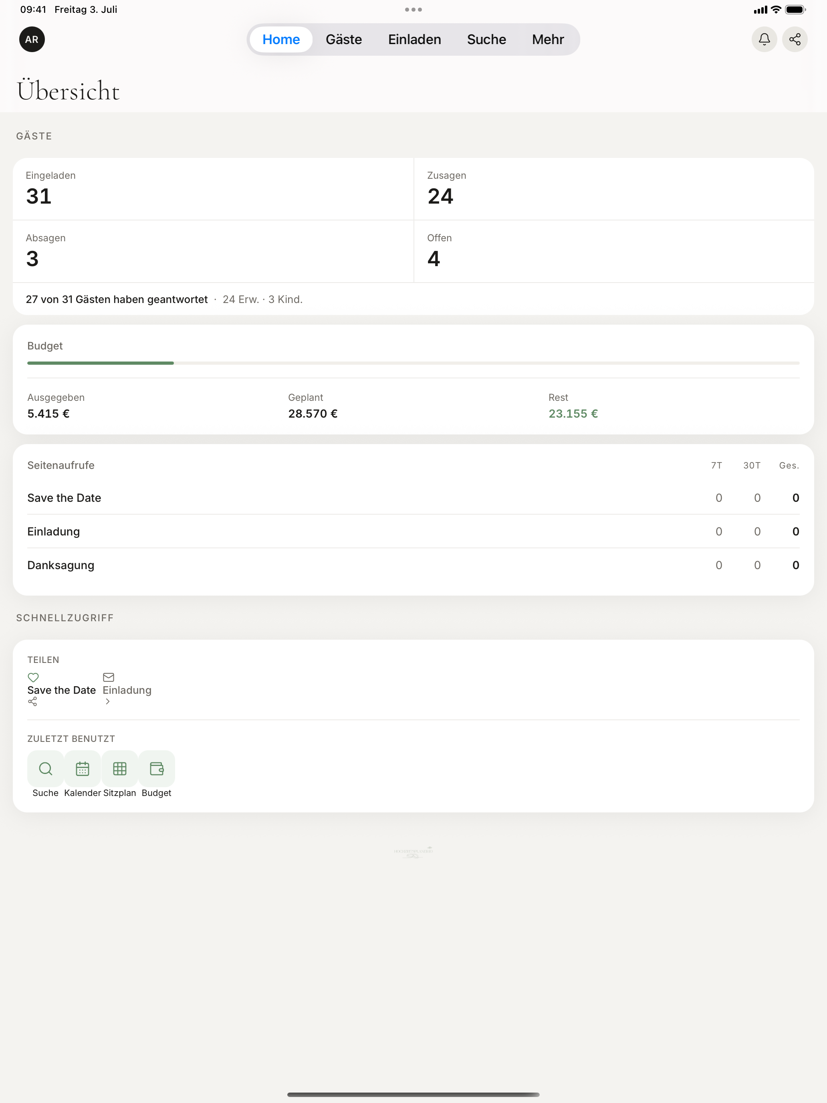The height and width of the screenshot is (1103, 827).
Task: Tap the three-dot multitasking indicator
Action: tap(413, 10)
